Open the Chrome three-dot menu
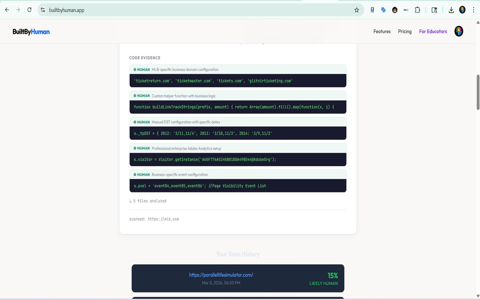Screen dimensions: 480x300 pyautogui.click(x=473, y=10)
